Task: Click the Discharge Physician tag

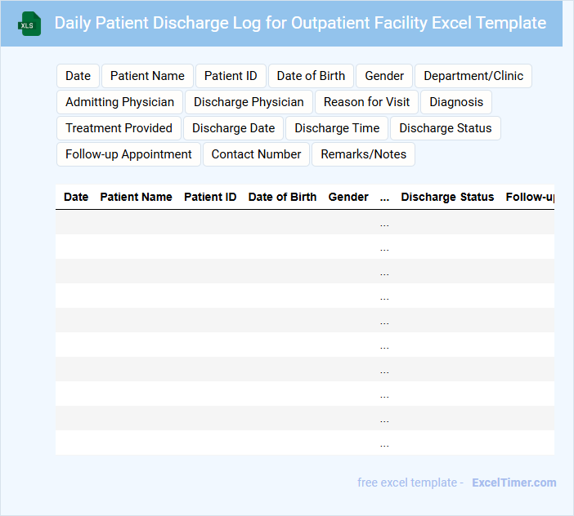Action: [249, 102]
